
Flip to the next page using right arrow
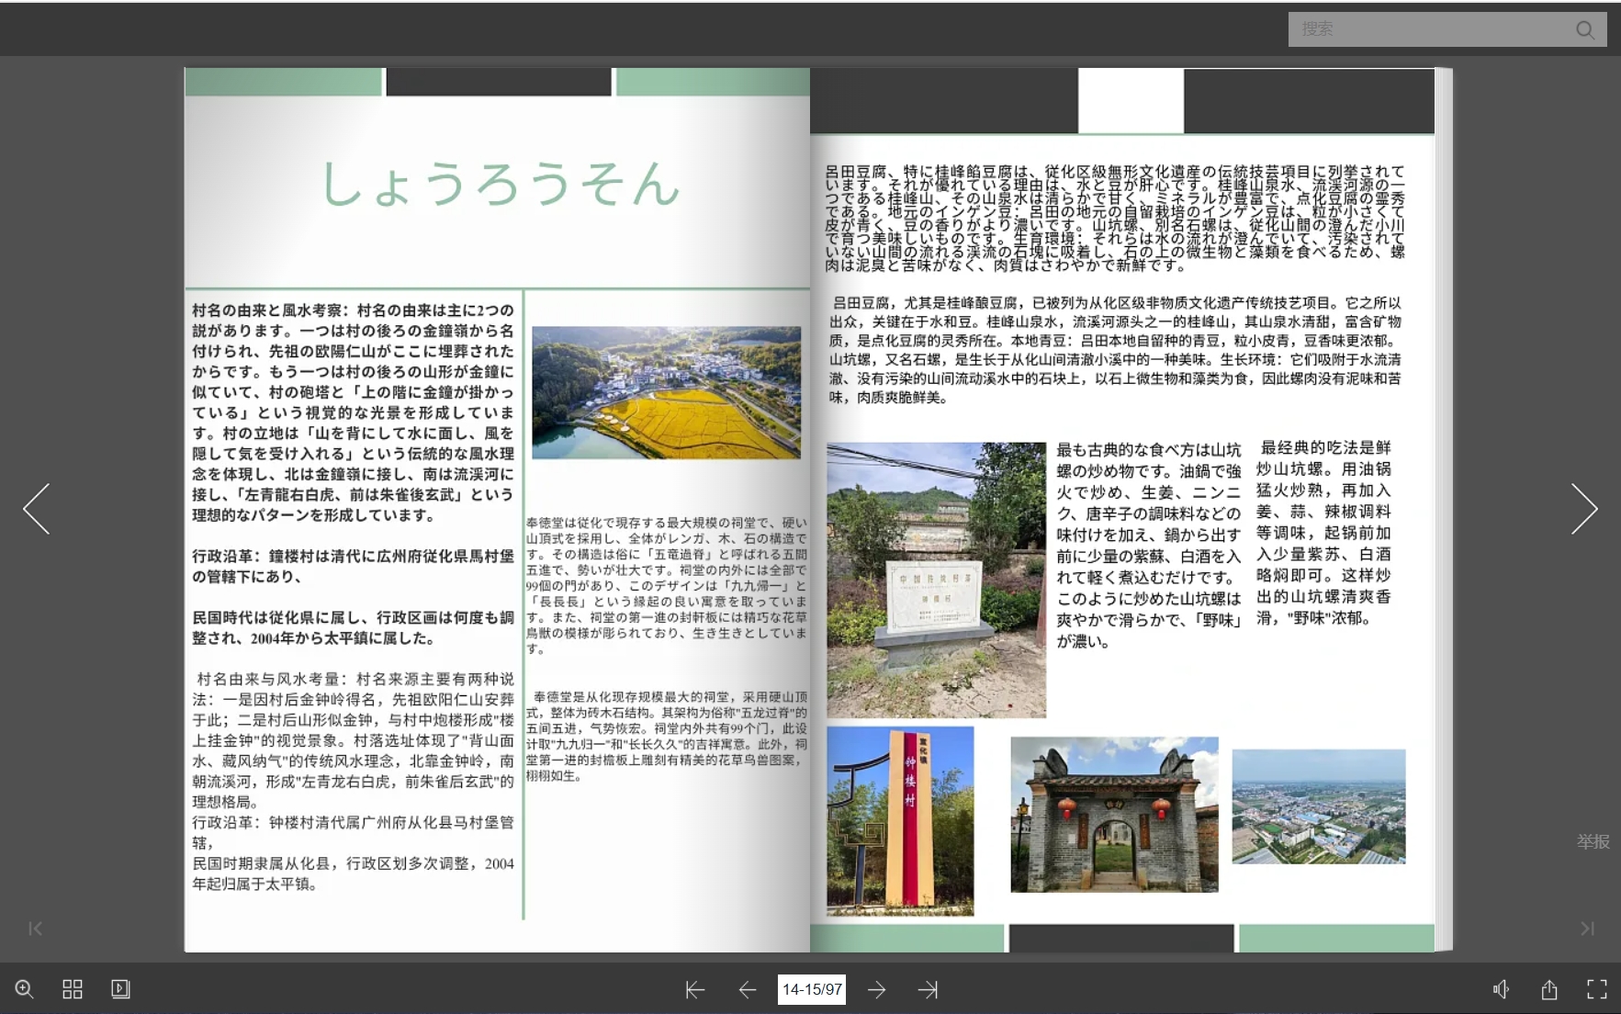tap(1584, 508)
